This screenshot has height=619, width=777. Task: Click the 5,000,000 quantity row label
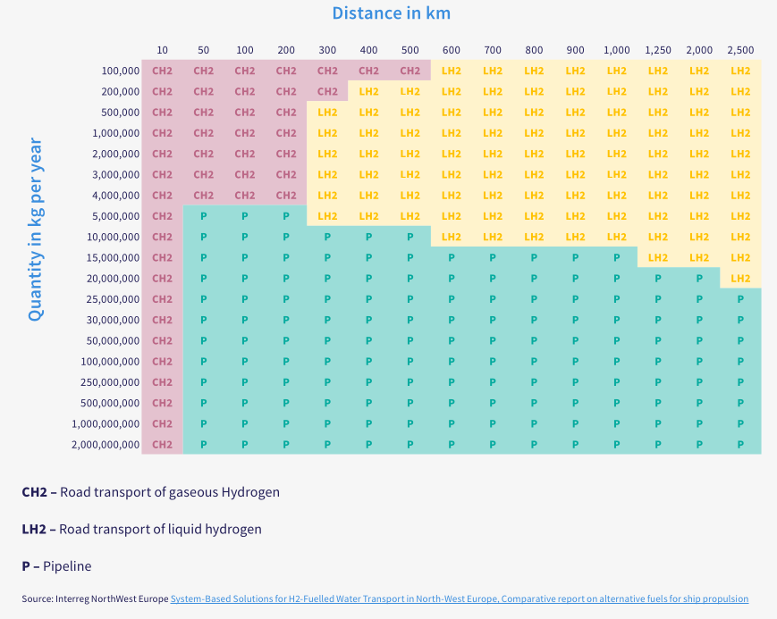(x=115, y=216)
